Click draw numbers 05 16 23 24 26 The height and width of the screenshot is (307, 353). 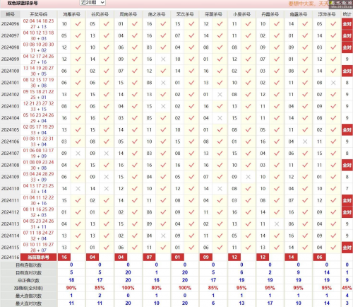point(39,115)
